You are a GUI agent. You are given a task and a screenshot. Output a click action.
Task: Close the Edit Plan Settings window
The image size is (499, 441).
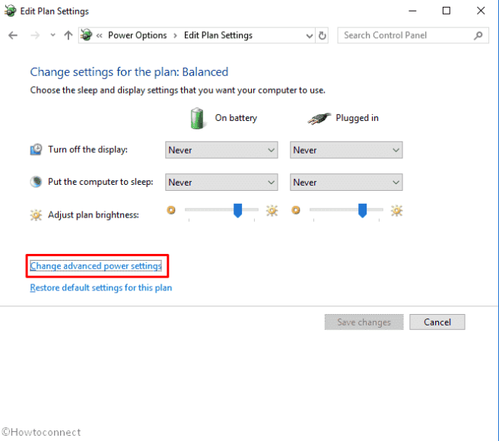(481, 11)
